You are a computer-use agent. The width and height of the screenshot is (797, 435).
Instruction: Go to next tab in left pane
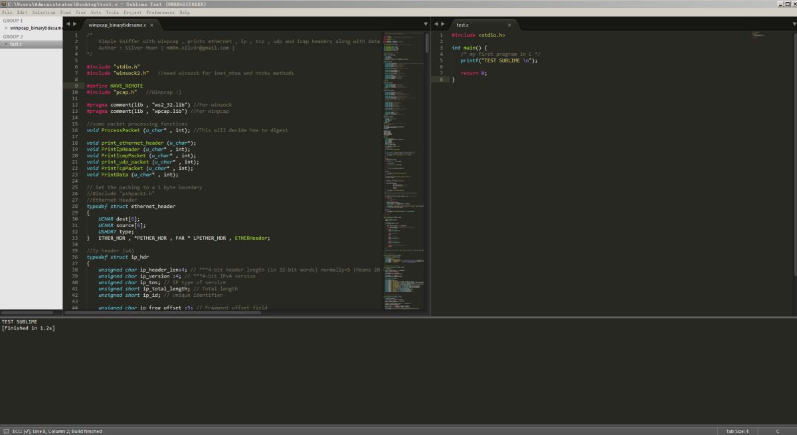pyautogui.click(x=74, y=24)
